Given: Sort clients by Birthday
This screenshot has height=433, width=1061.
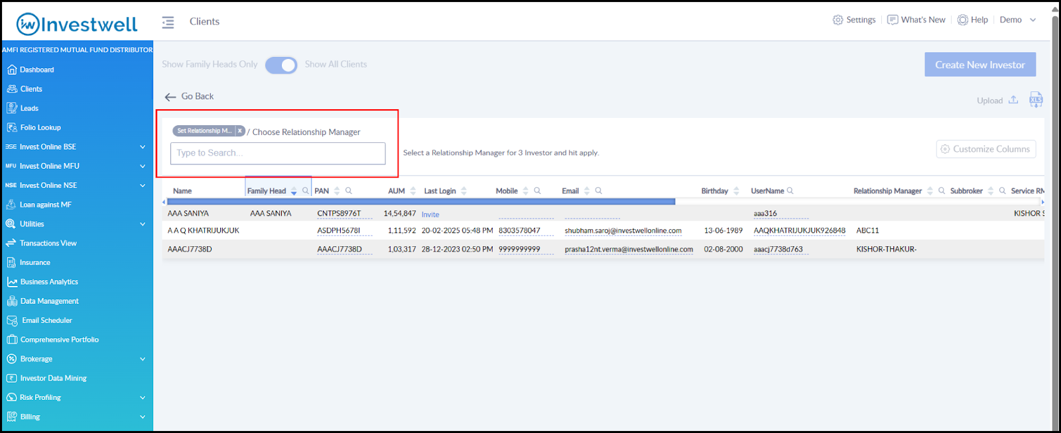Looking at the screenshot, I should point(736,191).
